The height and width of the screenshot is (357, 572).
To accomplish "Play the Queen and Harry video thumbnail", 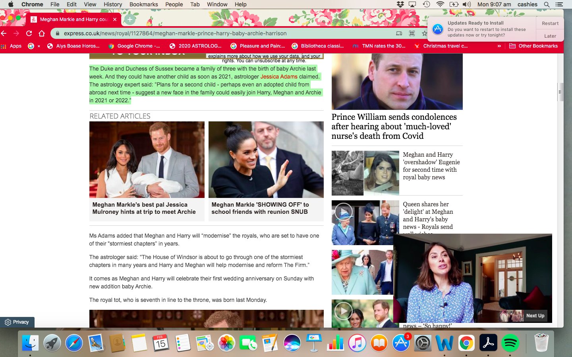I will click(344, 211).
